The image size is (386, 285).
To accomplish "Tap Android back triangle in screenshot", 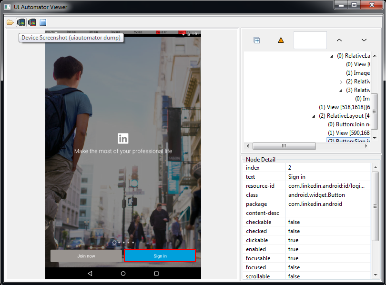I will click(90, 274).
